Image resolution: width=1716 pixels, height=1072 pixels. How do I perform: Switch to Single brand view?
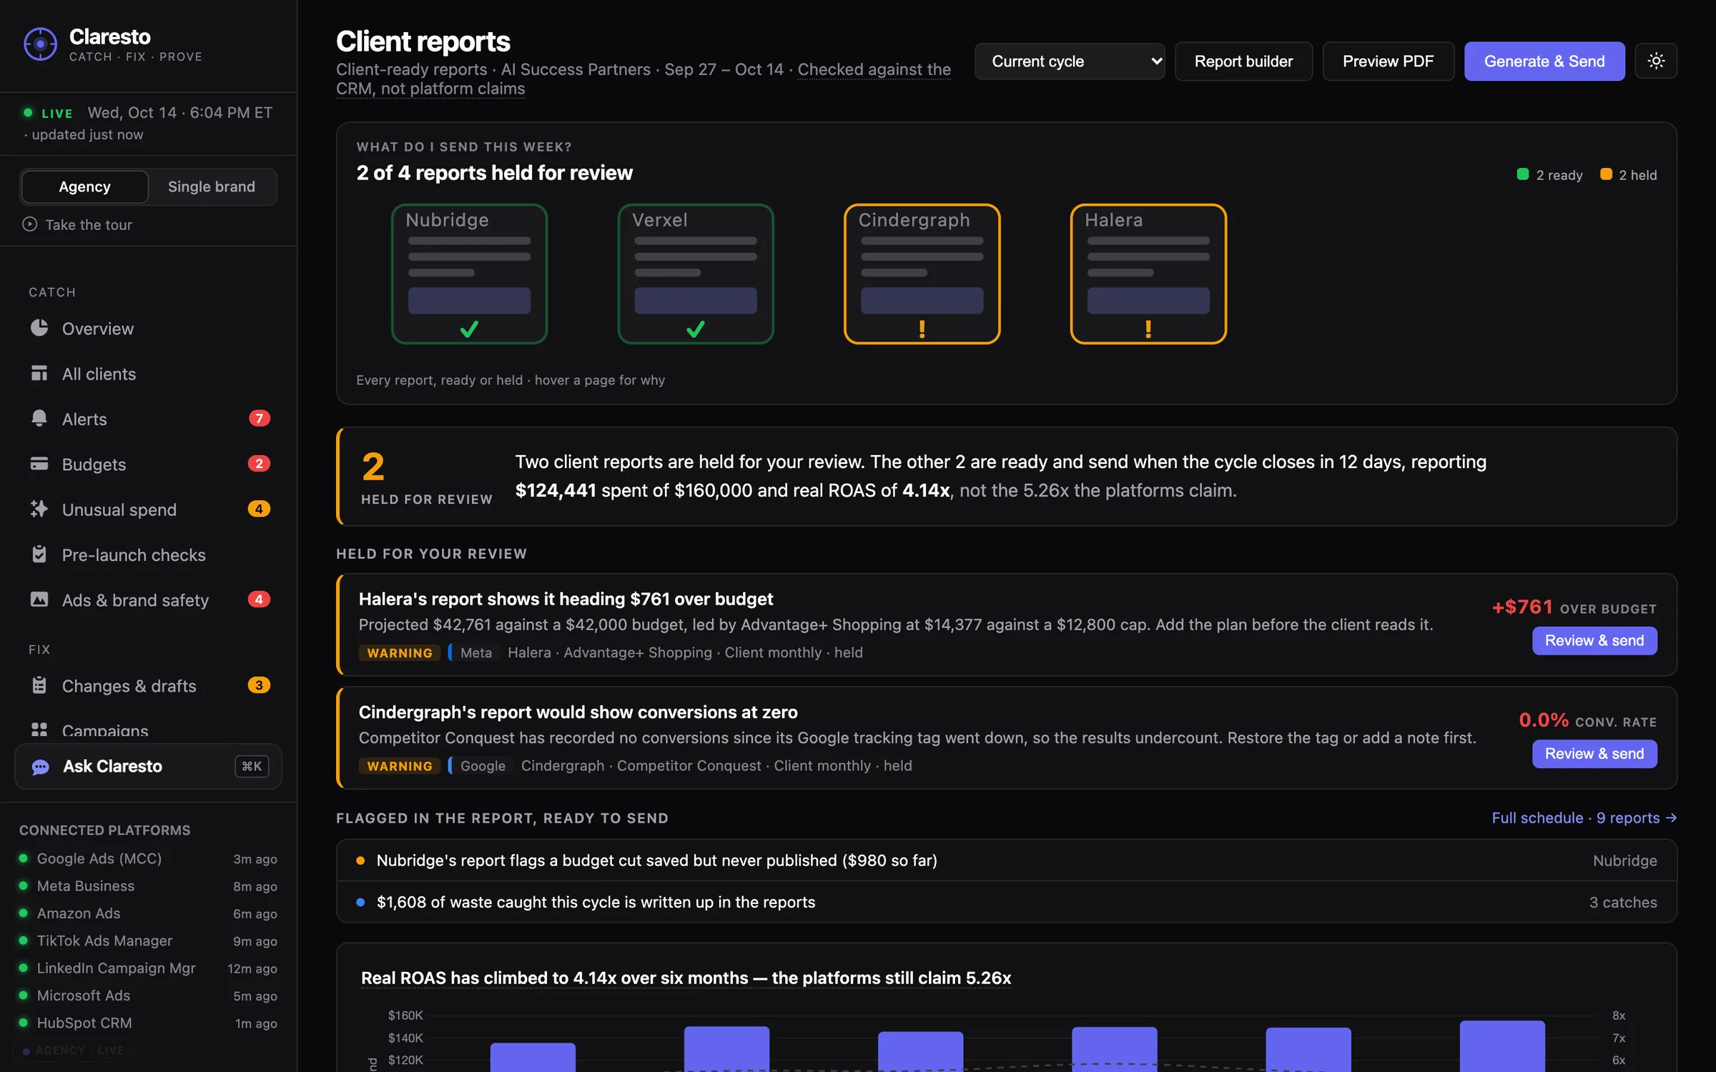(x=212, y=187)
